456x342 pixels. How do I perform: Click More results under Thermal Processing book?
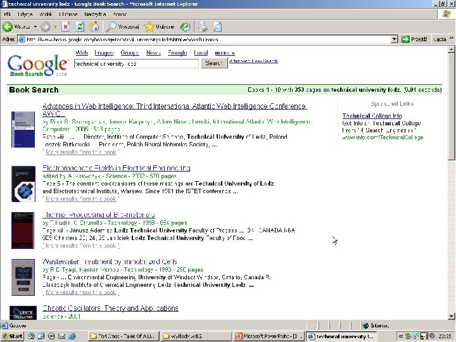pos(81,246)
